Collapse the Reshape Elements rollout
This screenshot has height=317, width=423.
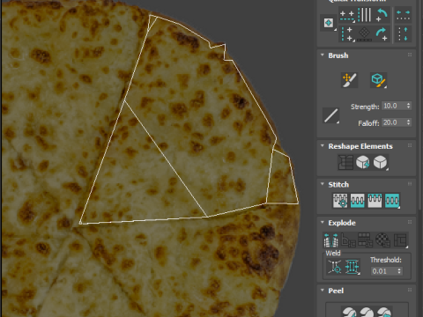[x=323, y=145]
